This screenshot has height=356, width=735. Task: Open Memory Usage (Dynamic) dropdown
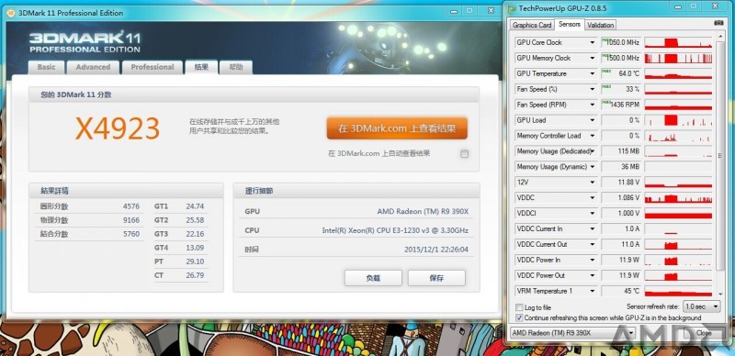point(593,167)
